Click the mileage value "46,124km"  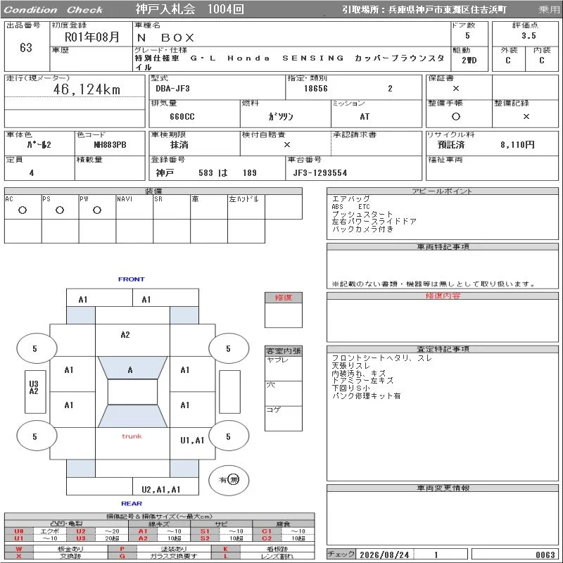pos(87,89)
